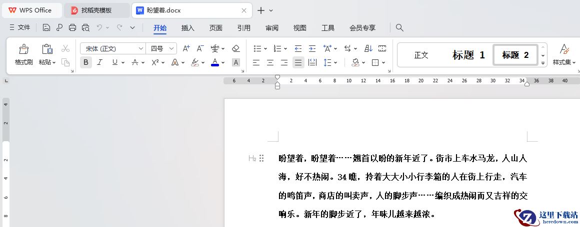Viewport: 580px width, 227px height.
Task: Expand the numbered list dropdown arrow
Action: 285,49
